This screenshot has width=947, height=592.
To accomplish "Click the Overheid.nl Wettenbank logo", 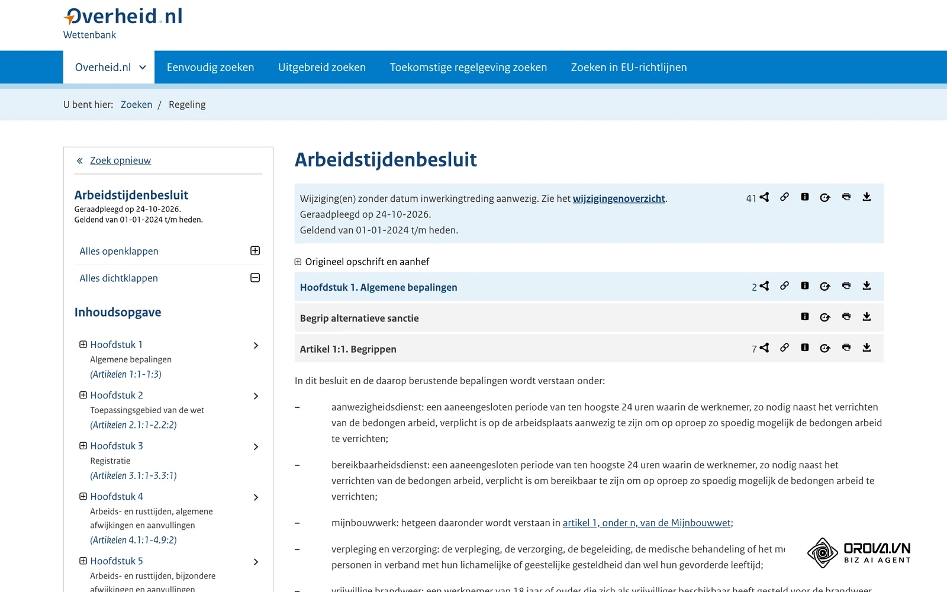I will tap(123, 23).
